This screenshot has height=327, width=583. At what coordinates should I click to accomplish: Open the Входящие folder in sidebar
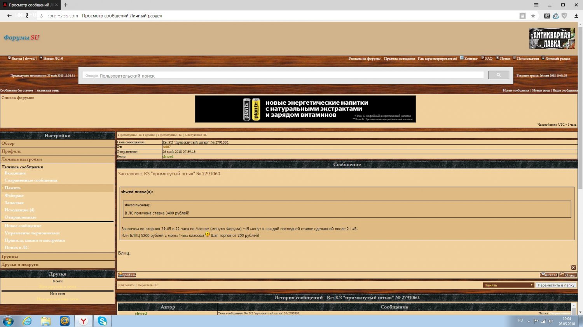tap(15, 173)
